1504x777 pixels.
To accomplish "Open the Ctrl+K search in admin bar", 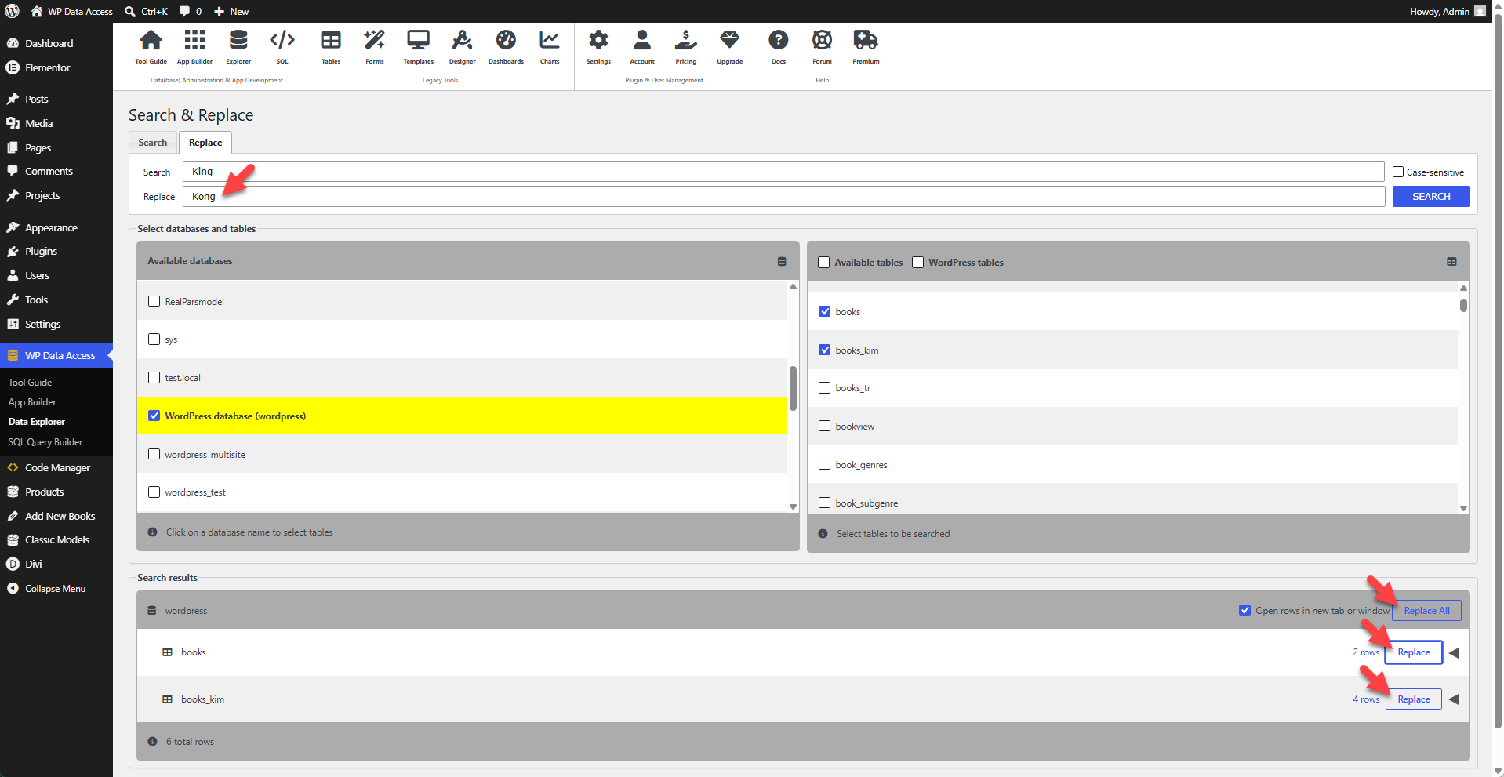I will click(x=147, y=11).
